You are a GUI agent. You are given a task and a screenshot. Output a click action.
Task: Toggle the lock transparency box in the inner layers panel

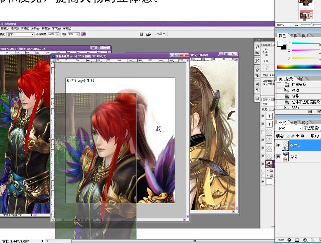270,109
